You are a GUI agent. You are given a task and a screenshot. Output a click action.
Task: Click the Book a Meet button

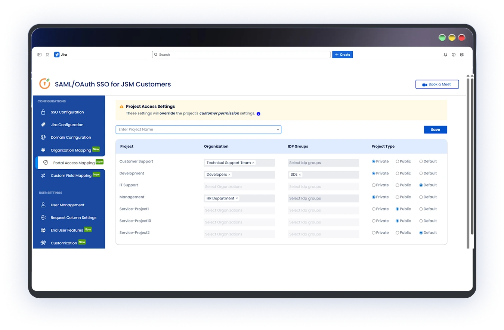coord(437,84)
